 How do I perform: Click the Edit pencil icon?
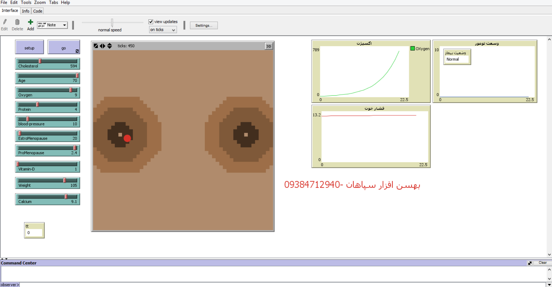5,22
